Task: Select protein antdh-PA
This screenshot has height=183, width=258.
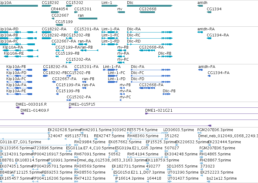Action: click(200, 70)
